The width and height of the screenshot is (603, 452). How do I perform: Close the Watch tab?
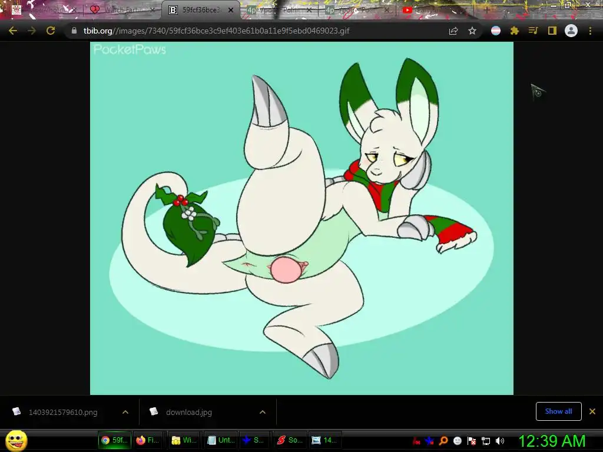pyautogui.click(x=153, y=10)
